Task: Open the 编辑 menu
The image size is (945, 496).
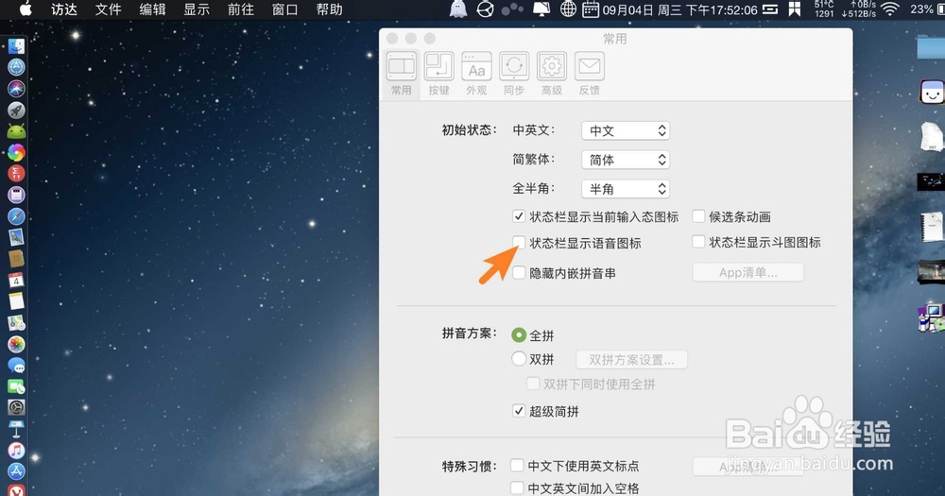Action: click(152, 9)
